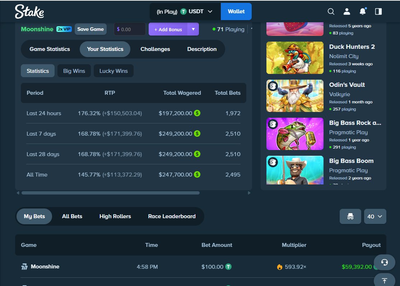Click the 145.77% All Time RTP
The image size is (400, 286).
click(x=89, y=175)
